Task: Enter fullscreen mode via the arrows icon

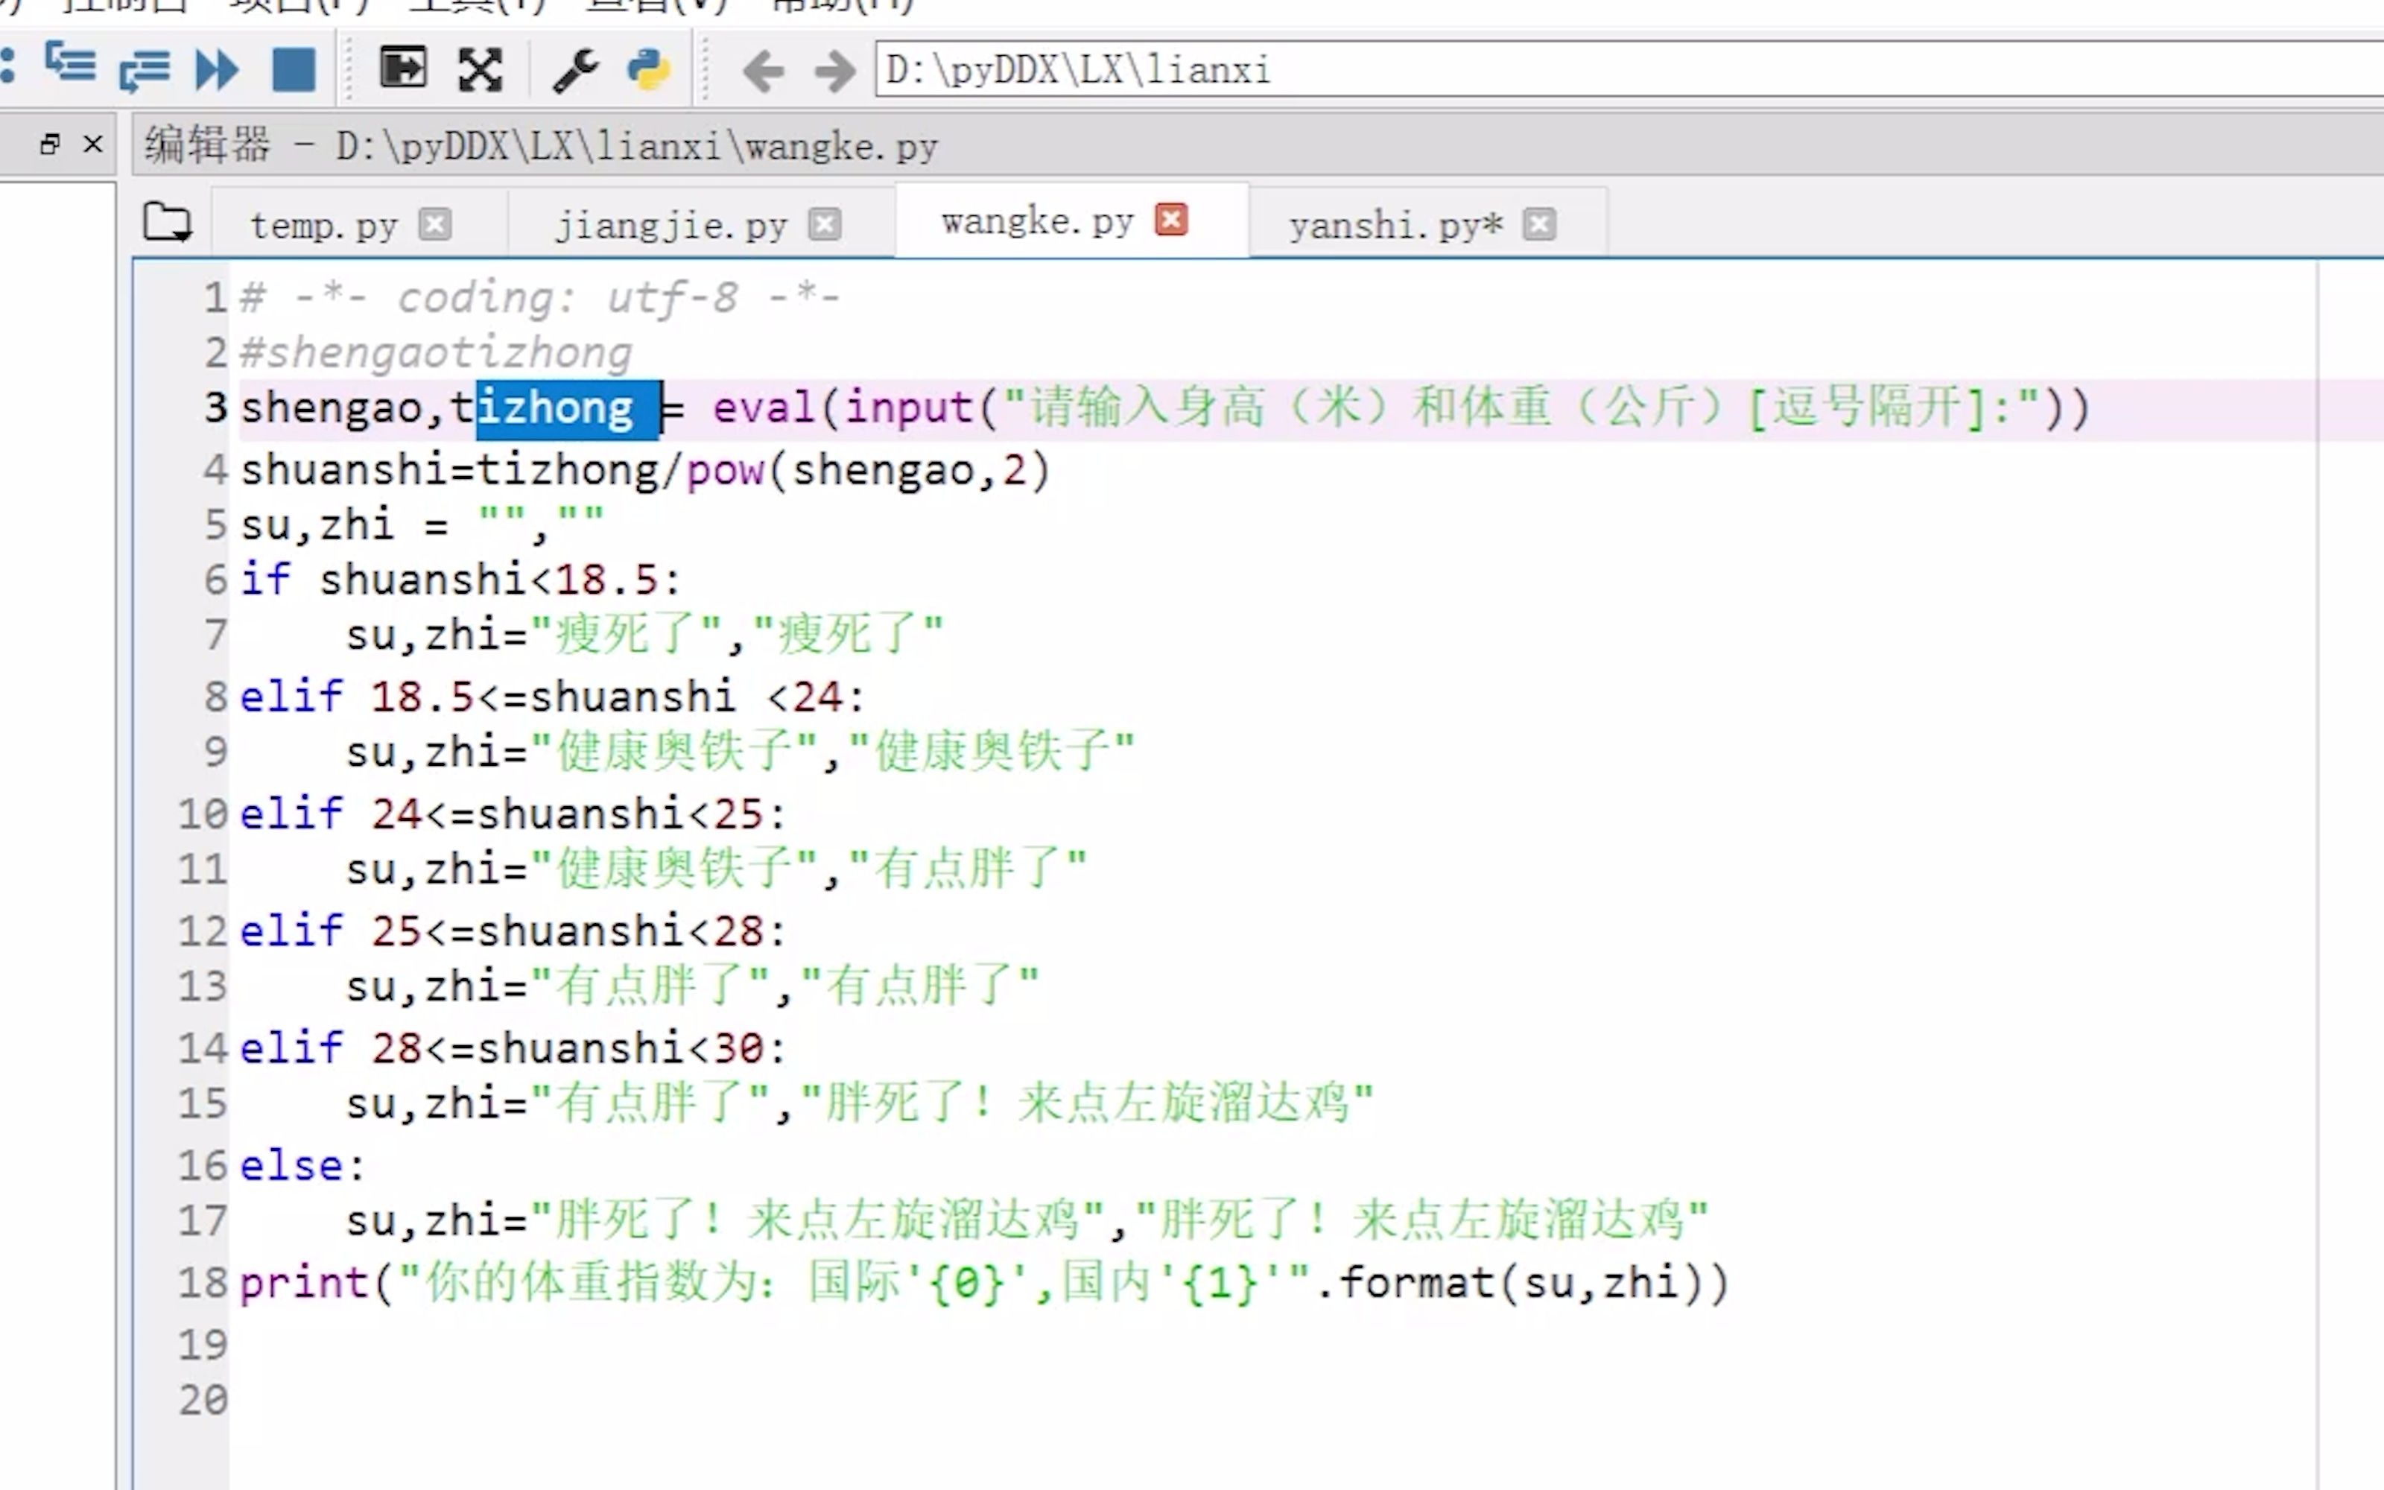Action: coord(481,69)
